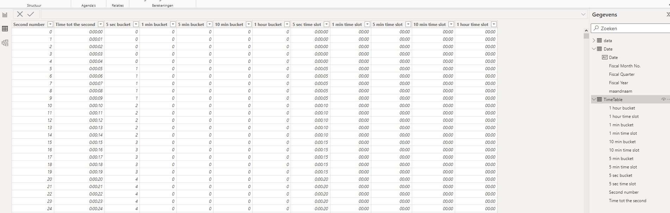Select 5 sec bucket field in pane

(x=621, y=175)
